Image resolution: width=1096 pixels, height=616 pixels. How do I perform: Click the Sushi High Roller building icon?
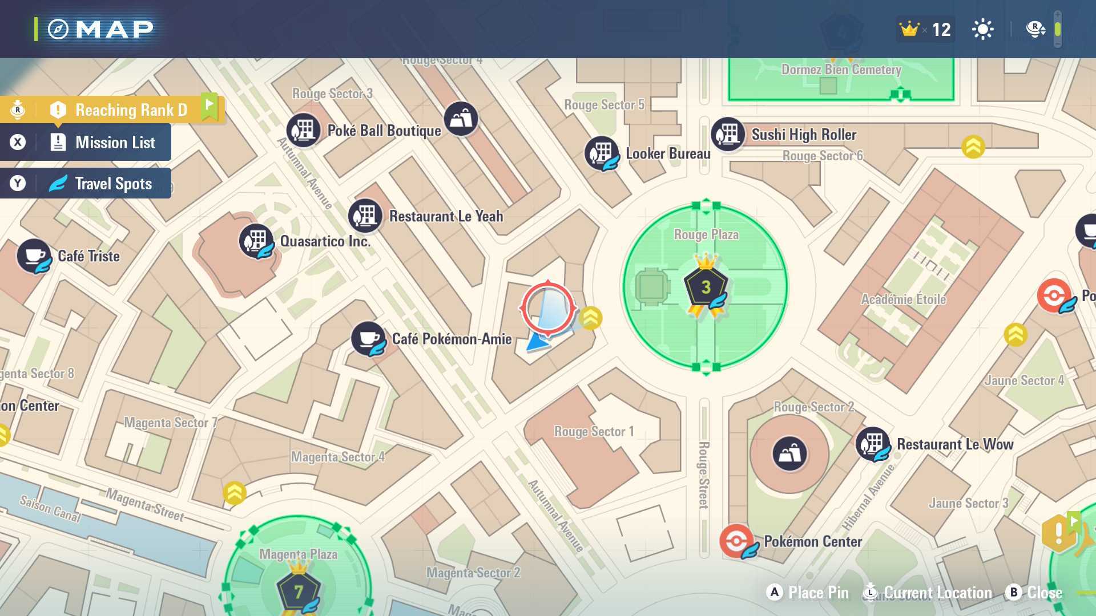[727, 134]
